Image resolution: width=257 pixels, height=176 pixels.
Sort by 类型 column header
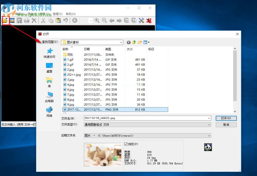pos(115,49)
